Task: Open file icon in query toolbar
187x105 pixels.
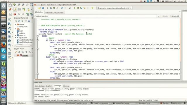Action: click(x=39, y=8)
